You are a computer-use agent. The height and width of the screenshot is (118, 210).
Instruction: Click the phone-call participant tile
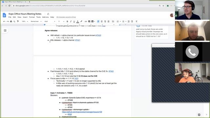(x=192, y=52)
